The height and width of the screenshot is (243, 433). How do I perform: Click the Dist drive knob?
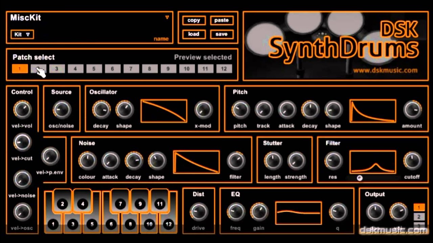199,212
